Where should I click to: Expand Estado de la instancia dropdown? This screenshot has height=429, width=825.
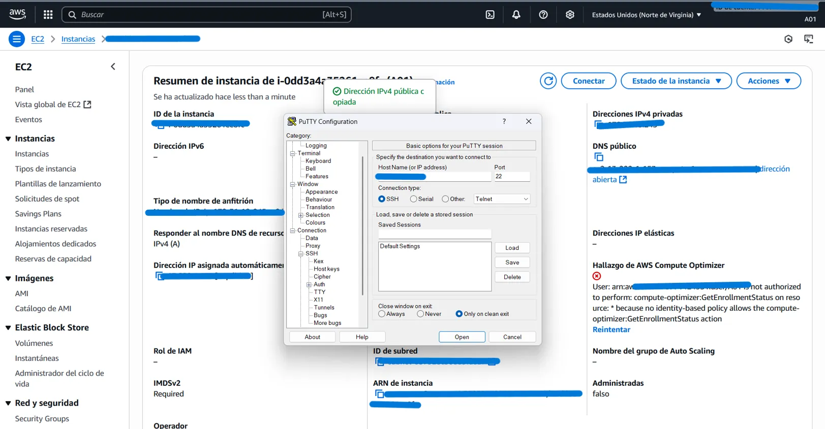coord(676,81)
